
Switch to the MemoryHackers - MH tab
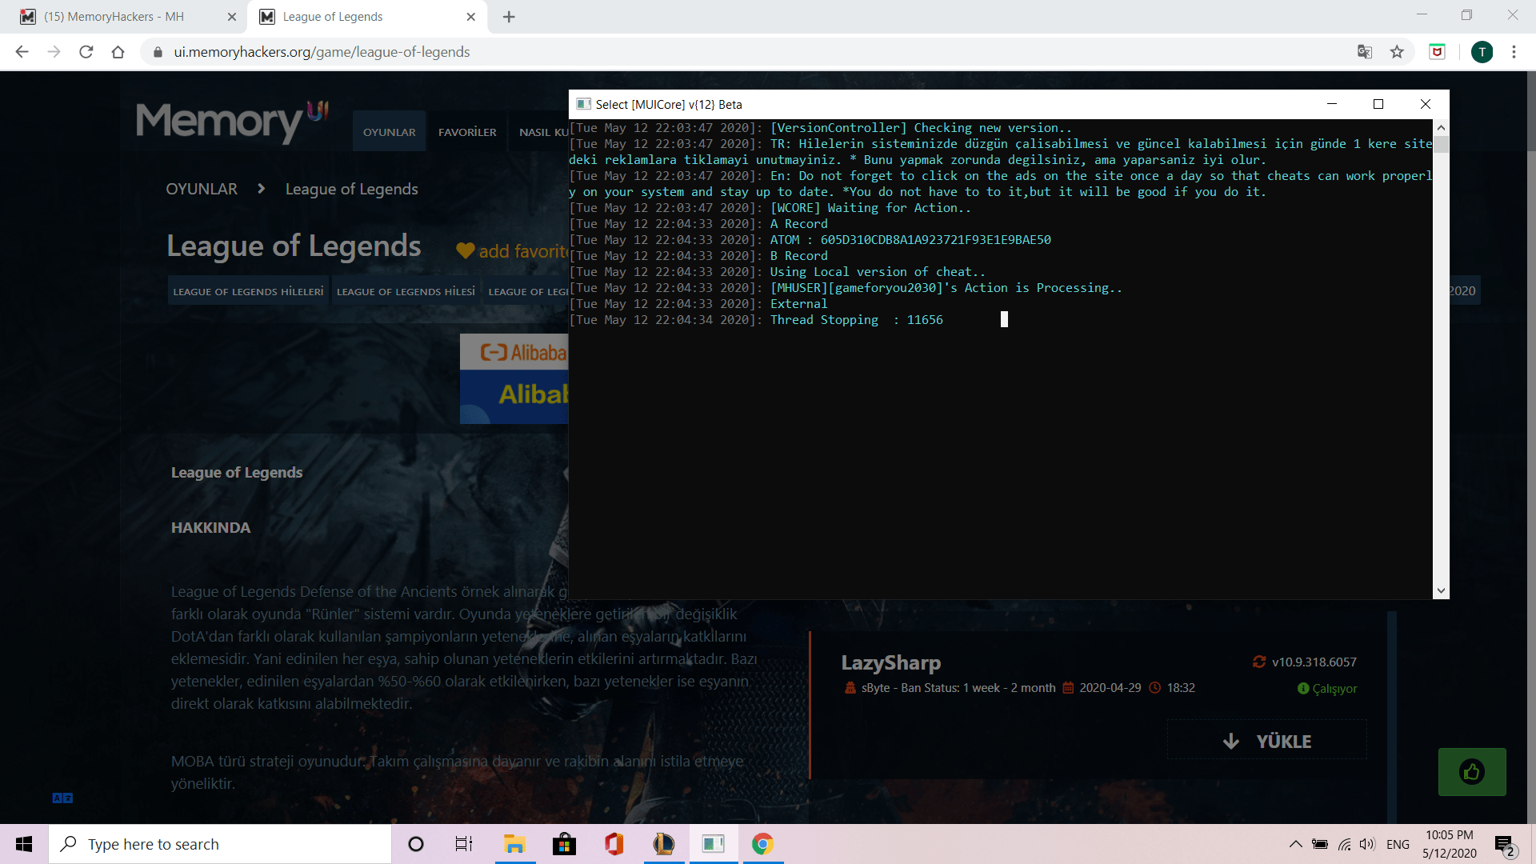point(114,17)
